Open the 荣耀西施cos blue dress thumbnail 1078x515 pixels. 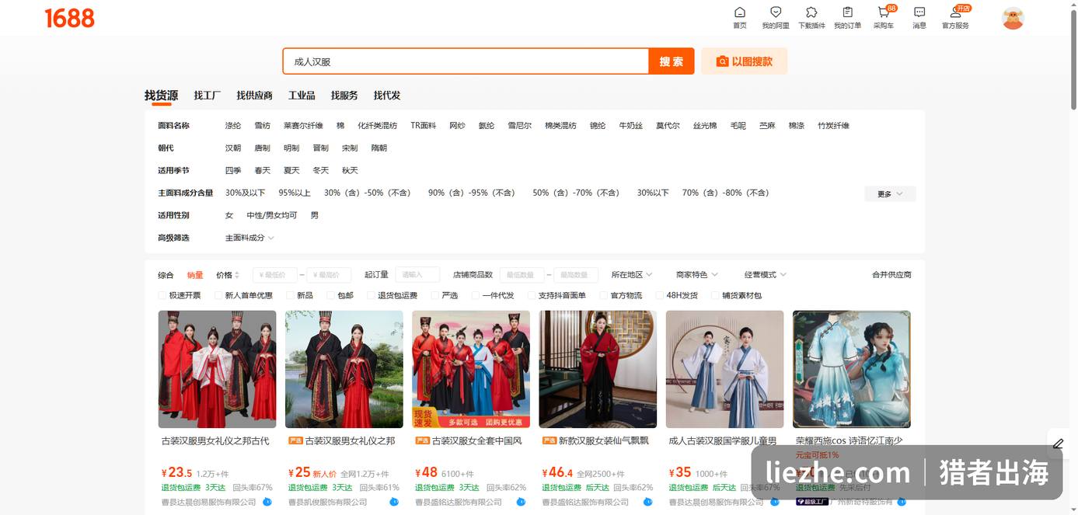tap(852, 369)
